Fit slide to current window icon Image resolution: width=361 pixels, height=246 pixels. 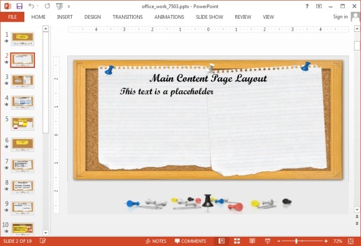point(350,241)
